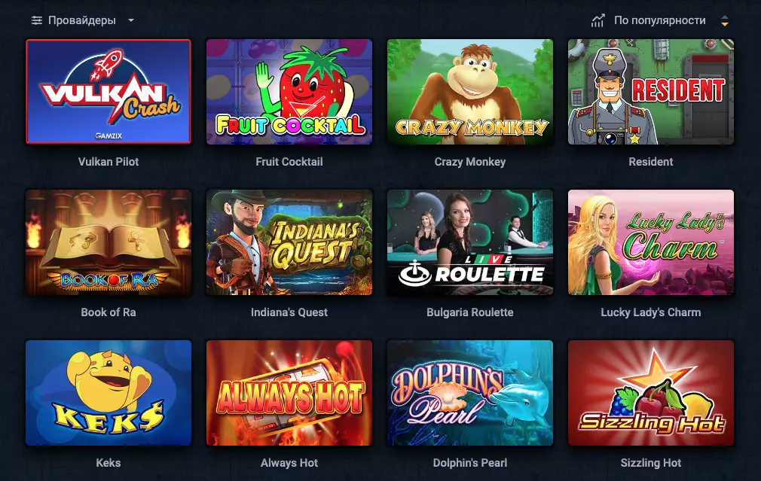Open the Keks game tile
The height and width of the screenshot is (481, 761).
(x=108, y=393)
